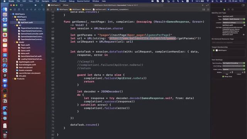Collapse the VC folder in navigator
Viewport: 247px width, 139px height.
click(x=15, y=25)
